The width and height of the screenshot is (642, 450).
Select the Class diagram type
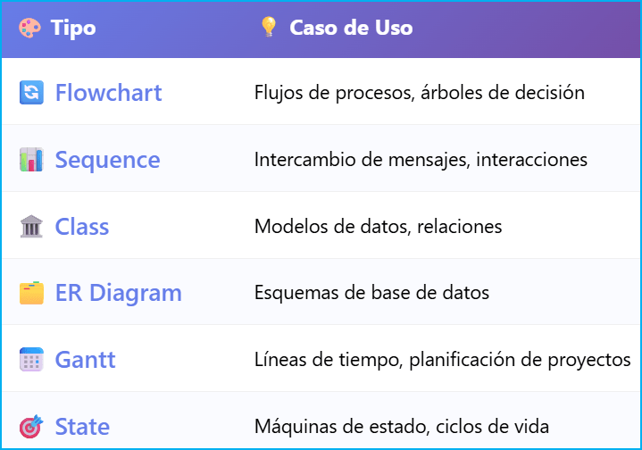(82, 227)
